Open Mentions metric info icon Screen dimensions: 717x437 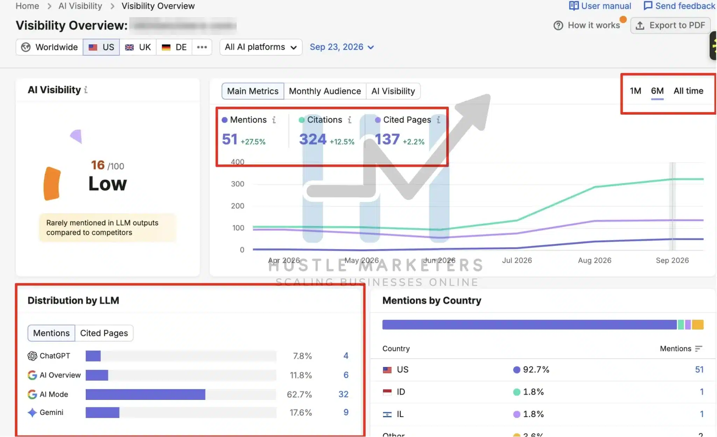274,120
